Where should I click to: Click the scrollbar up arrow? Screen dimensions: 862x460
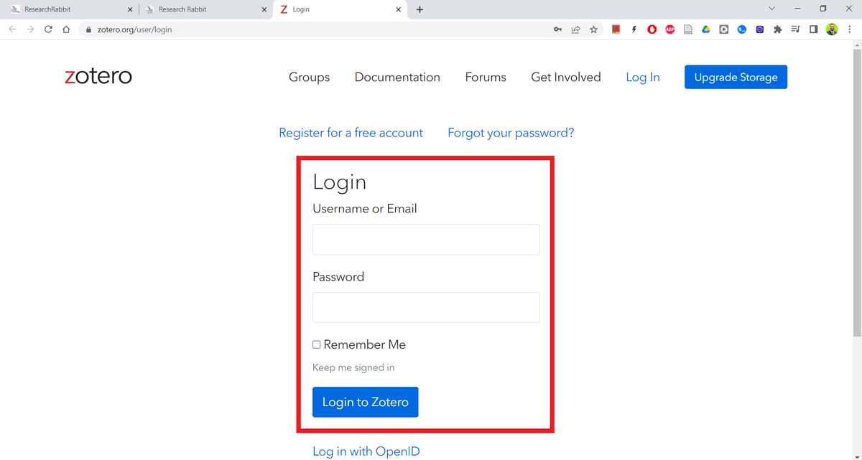[x=856, y=44]
